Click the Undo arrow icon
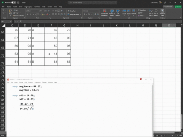 (x=3, y=10)
